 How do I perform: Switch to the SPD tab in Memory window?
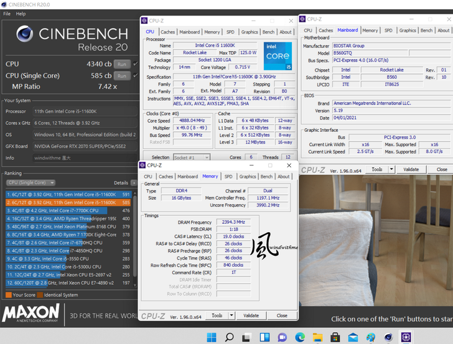pos(228,176)
